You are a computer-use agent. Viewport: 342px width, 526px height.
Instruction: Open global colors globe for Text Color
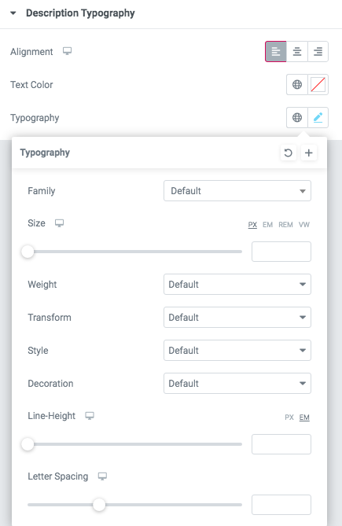(x=296, y=85)
